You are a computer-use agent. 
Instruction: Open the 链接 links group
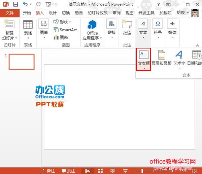pyautogui.click(x=111, y=29)
